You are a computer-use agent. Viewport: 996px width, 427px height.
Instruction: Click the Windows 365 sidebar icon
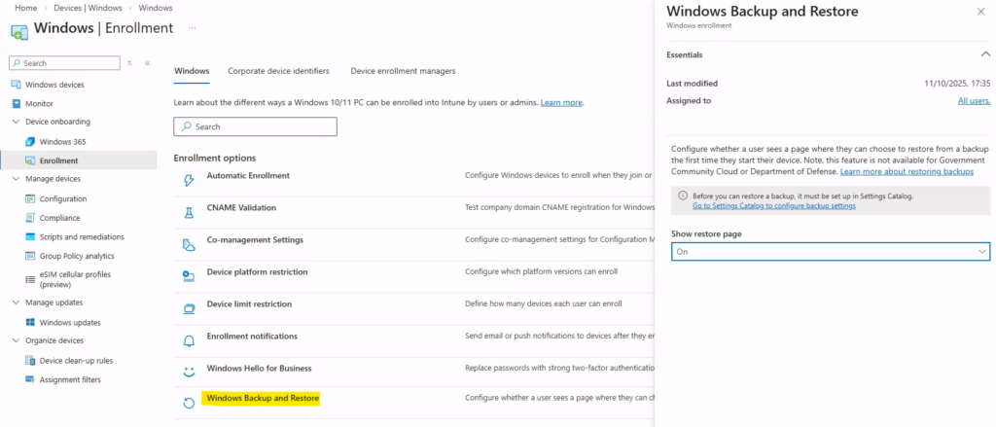point(30,141)
